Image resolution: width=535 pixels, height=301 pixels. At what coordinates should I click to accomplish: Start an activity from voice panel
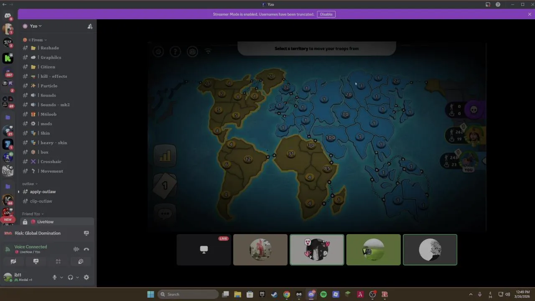pos(58,261)
